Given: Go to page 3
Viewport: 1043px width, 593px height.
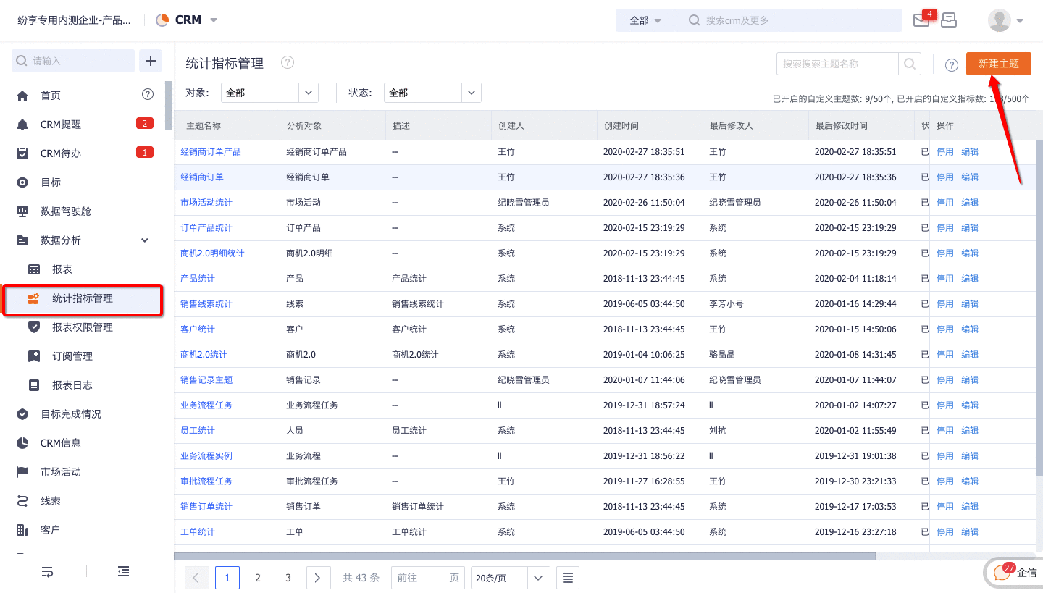Looking at the screenshot, I should click(x=288, y=578).
